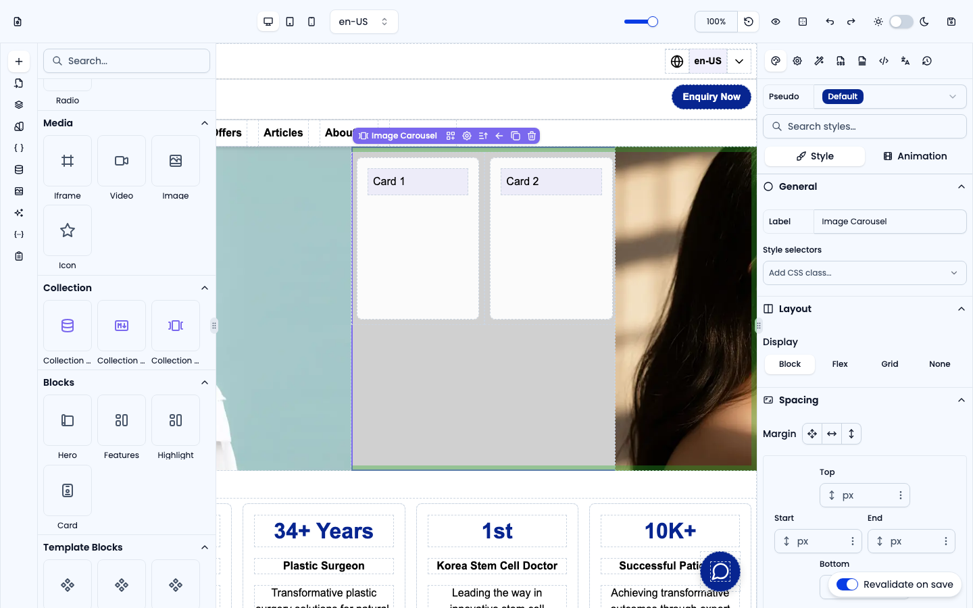Adjust the top bar zoom slider
973x608 pixels.
641,22
